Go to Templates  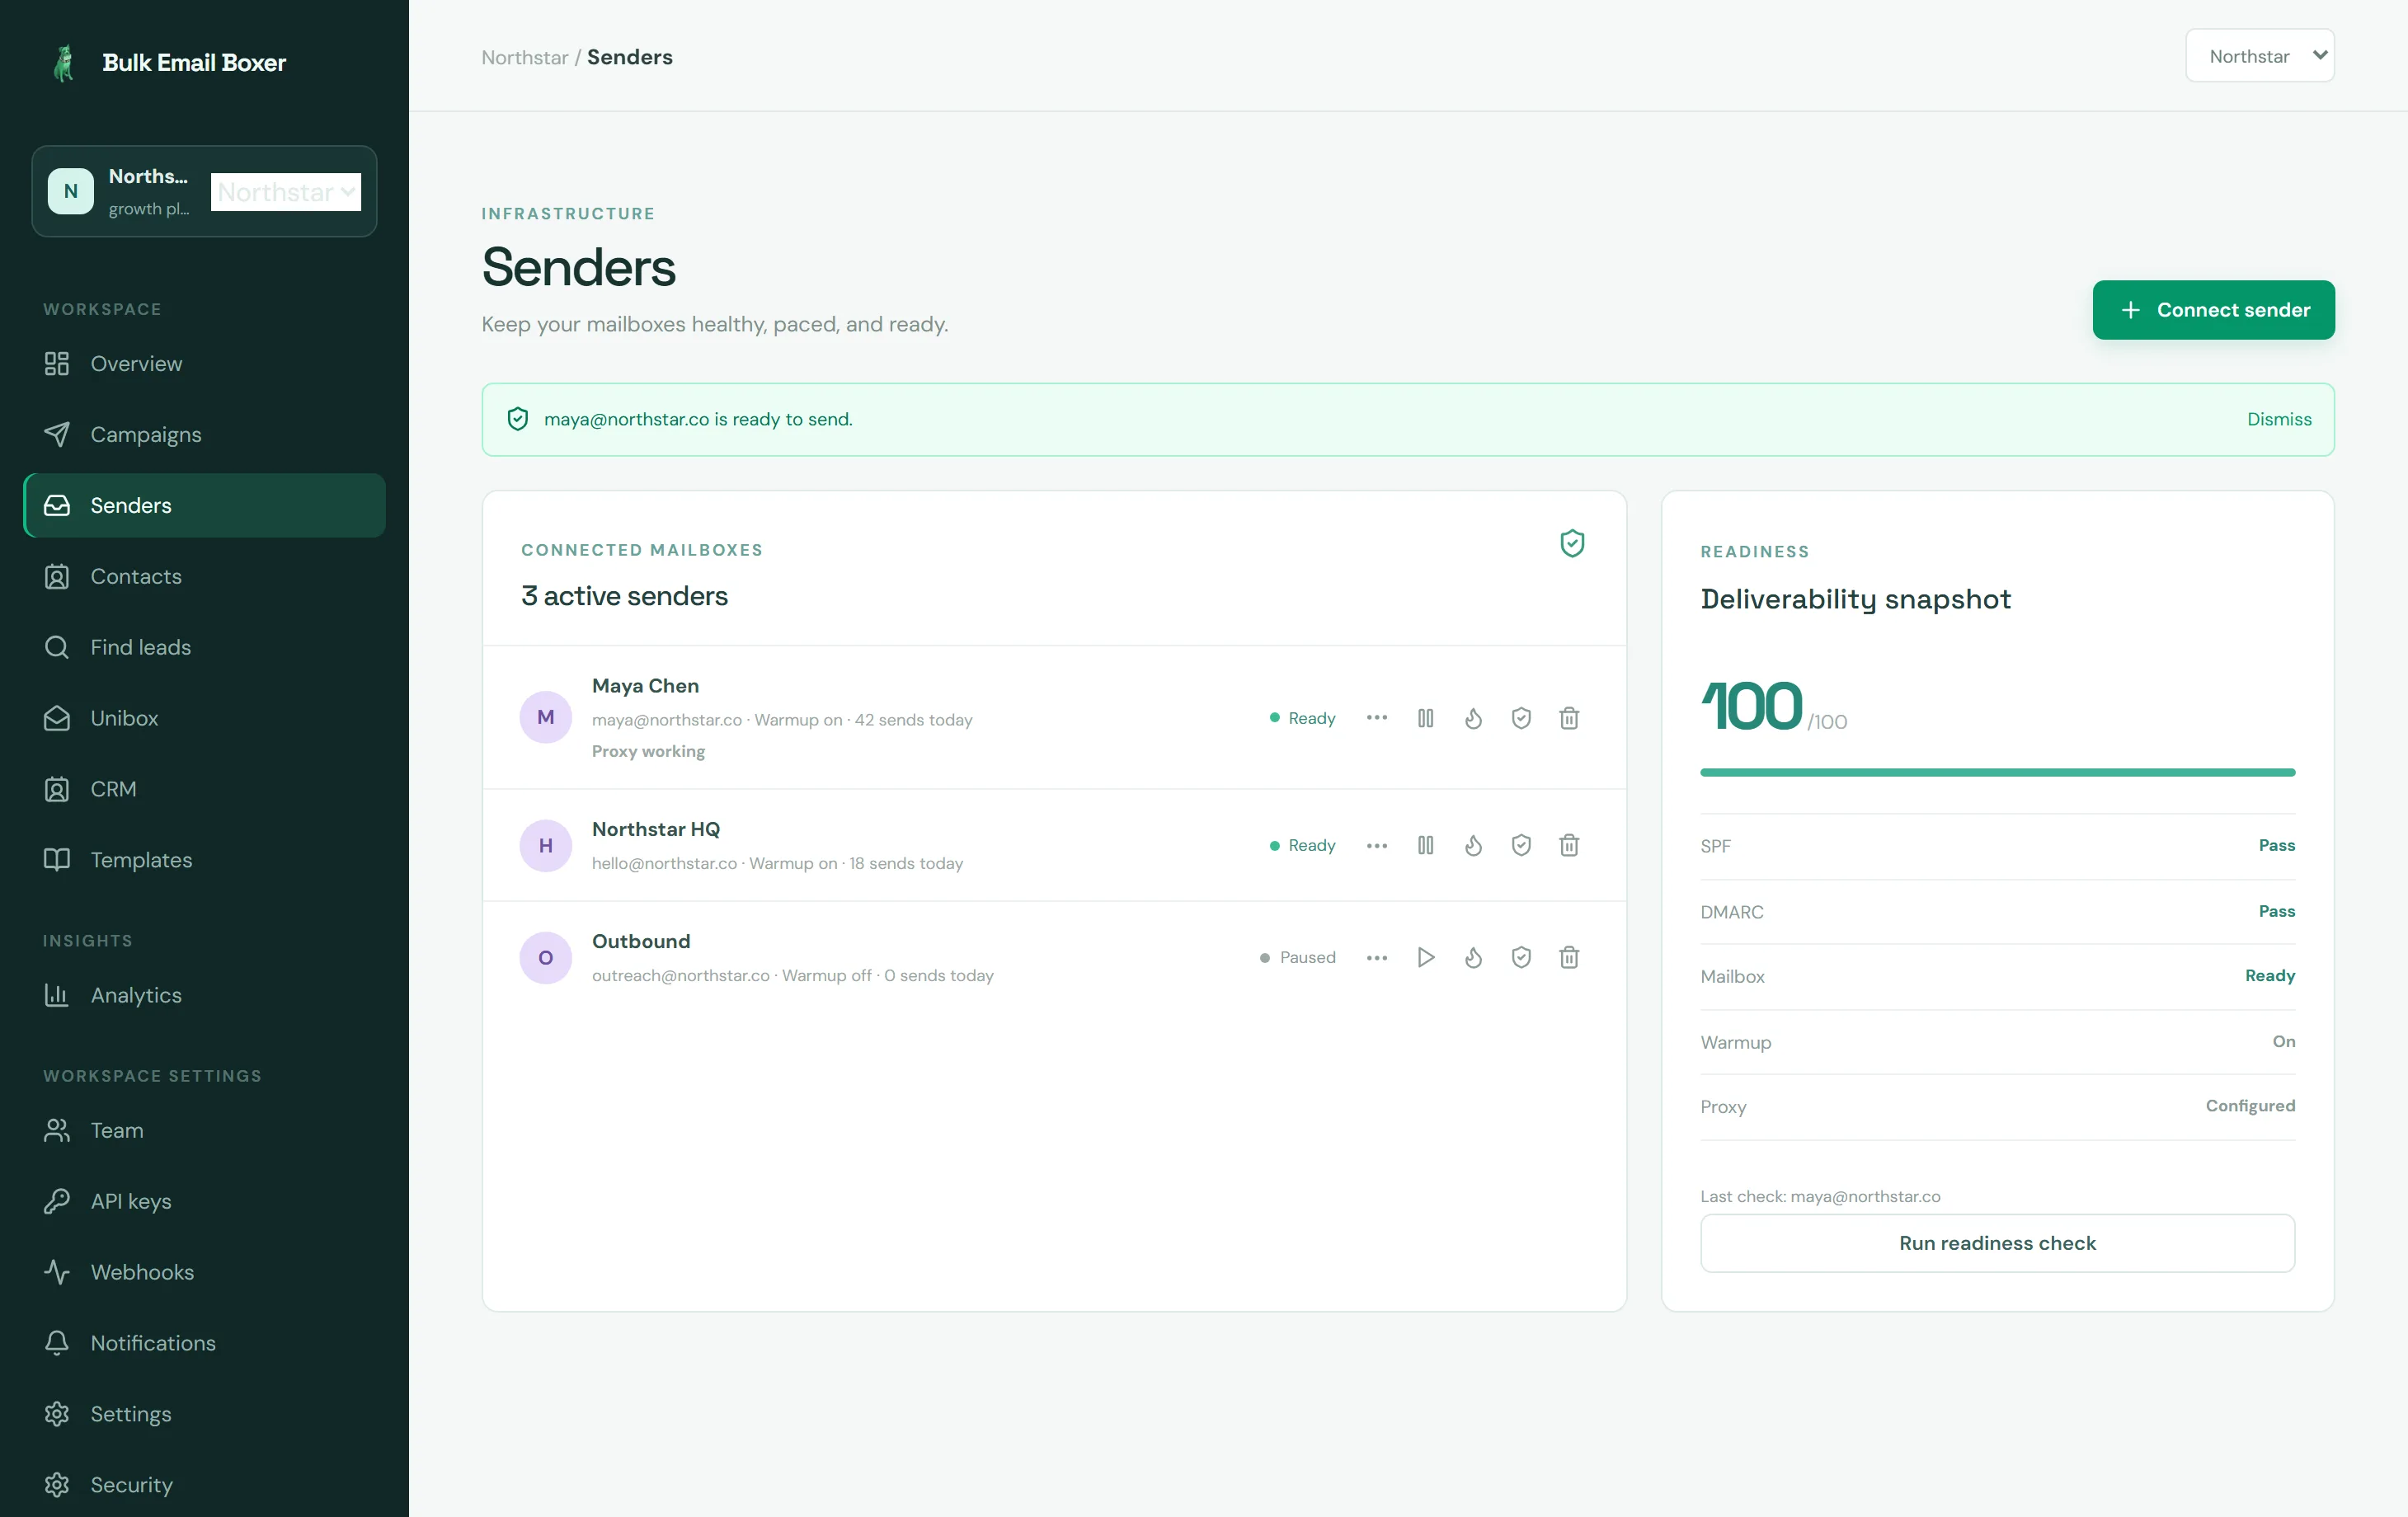(x=204, y=860)
